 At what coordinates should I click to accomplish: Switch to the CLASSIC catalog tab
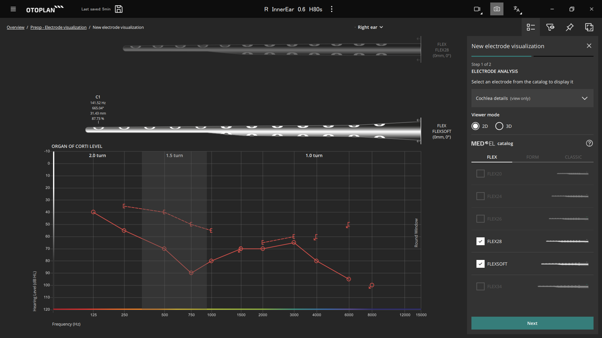coord(573,157)
